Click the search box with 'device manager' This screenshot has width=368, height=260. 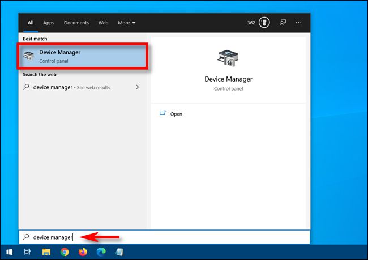coord(164,237)
